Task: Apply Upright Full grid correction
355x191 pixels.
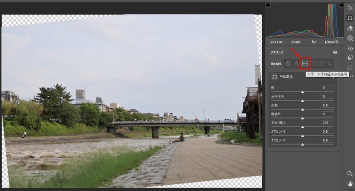Action: click(x=321, y=63)
